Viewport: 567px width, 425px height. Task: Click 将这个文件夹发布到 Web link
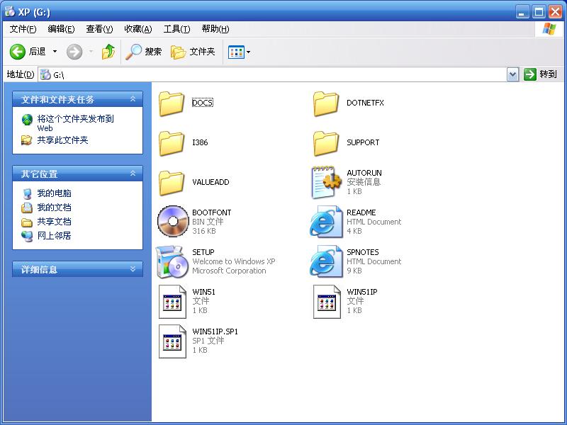pyautogui.click(x=75, y=123)
